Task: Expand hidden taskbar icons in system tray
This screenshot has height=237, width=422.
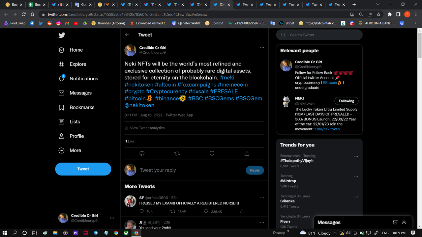Action: tap(335, 233)
